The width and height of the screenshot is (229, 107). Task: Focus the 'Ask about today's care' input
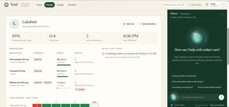coord(199,97)
